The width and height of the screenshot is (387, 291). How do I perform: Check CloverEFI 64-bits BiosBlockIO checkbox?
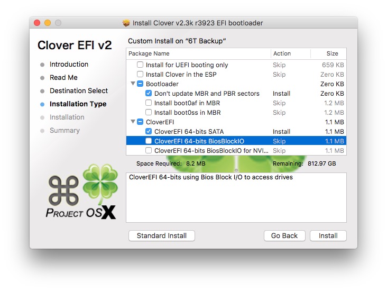(x=149, y=141)
